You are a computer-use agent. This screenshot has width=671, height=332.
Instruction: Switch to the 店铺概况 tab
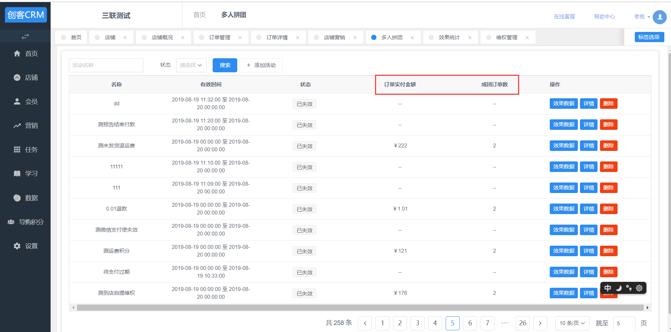(162, 38)
